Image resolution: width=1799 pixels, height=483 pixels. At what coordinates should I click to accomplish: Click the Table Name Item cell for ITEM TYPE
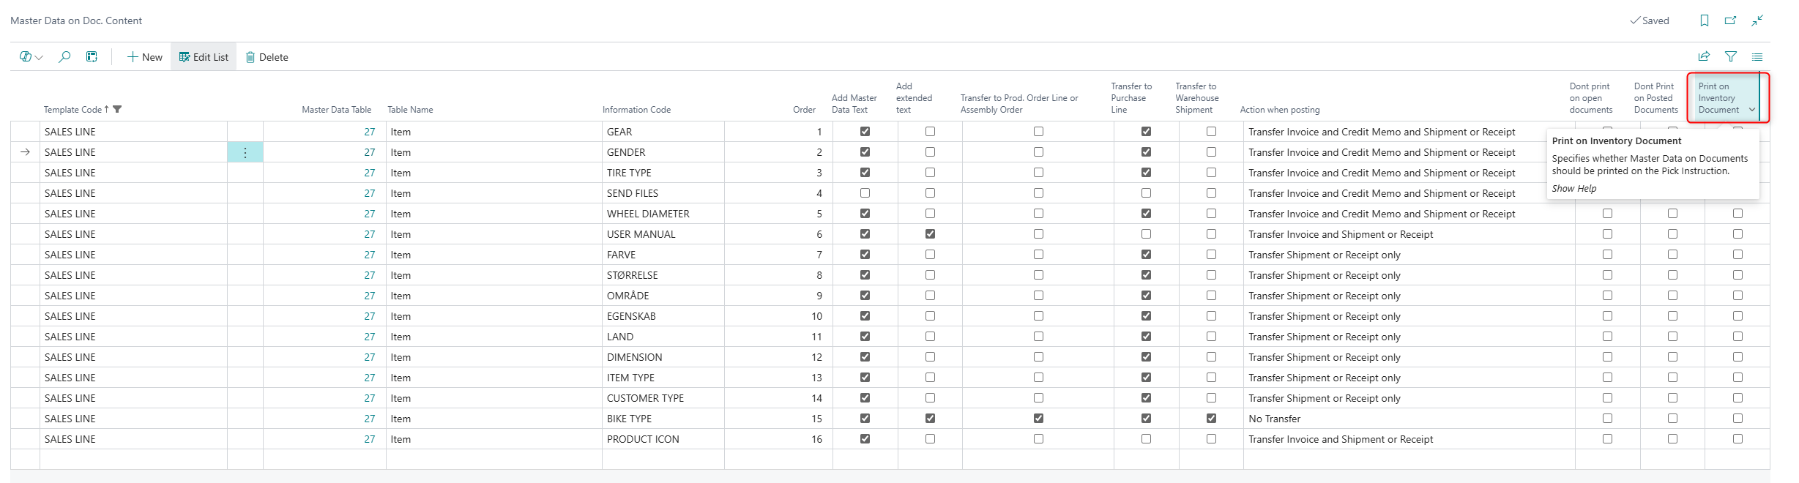point(494,378)
